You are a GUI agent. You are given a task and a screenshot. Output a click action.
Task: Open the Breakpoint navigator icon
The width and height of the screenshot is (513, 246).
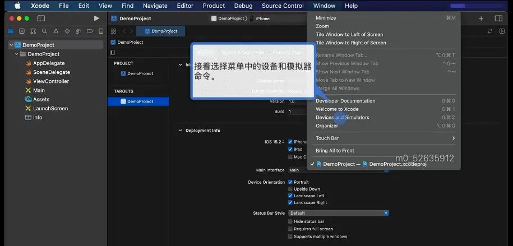pos(90,31)
